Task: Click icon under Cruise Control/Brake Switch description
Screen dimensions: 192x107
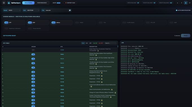Action: click(x=91, y=86)
